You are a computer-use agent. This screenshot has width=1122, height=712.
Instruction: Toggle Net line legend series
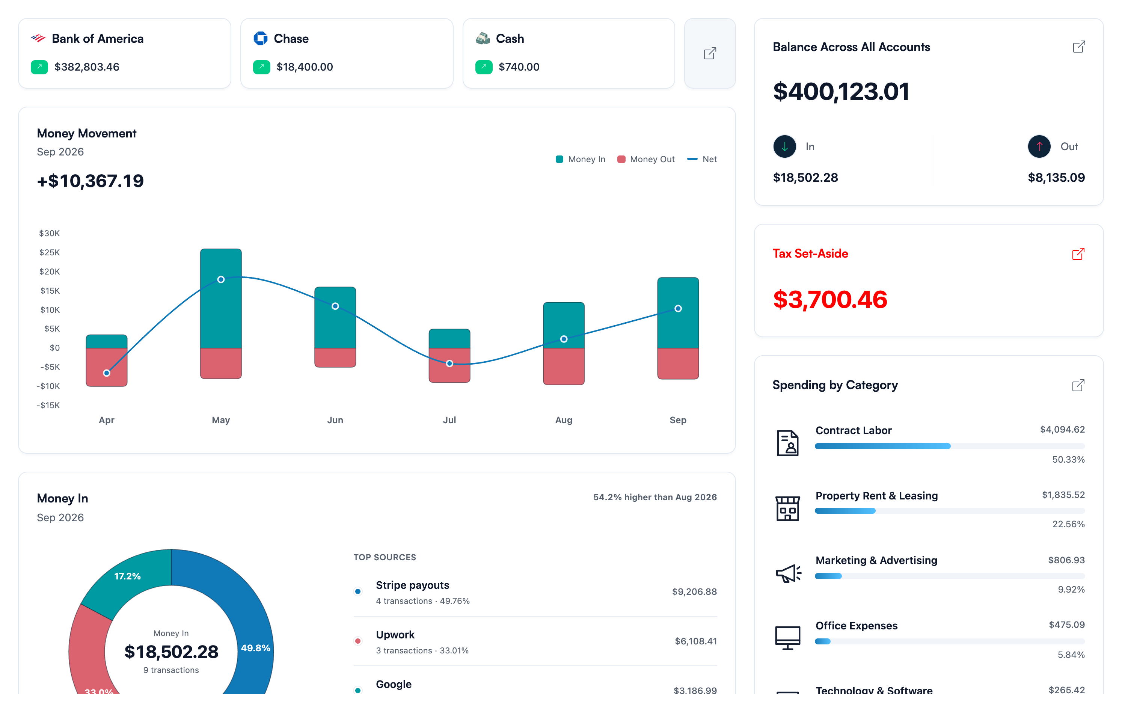702,159
